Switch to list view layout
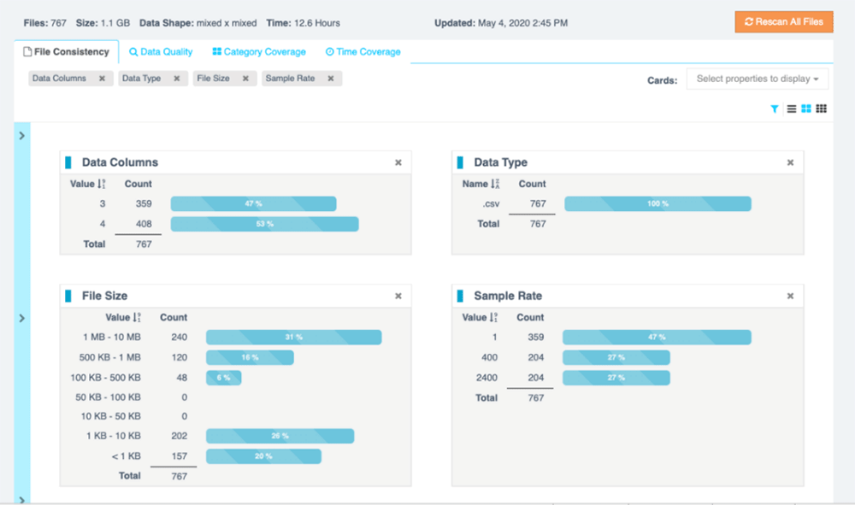 [x=792, y=109]
